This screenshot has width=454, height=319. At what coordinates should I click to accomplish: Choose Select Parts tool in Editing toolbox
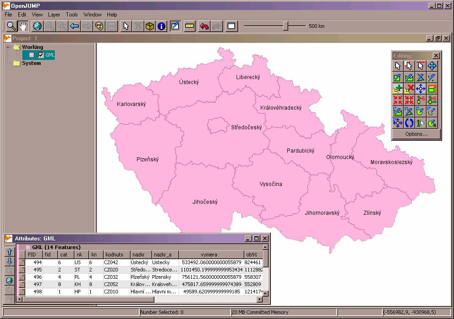click(x=409, y=66)
